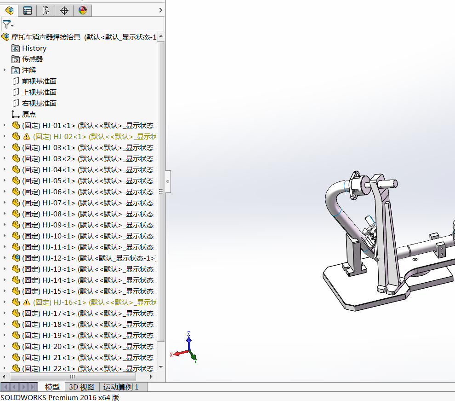
Task: Open the PropertyManager tab
Action: tap(27, 11)
